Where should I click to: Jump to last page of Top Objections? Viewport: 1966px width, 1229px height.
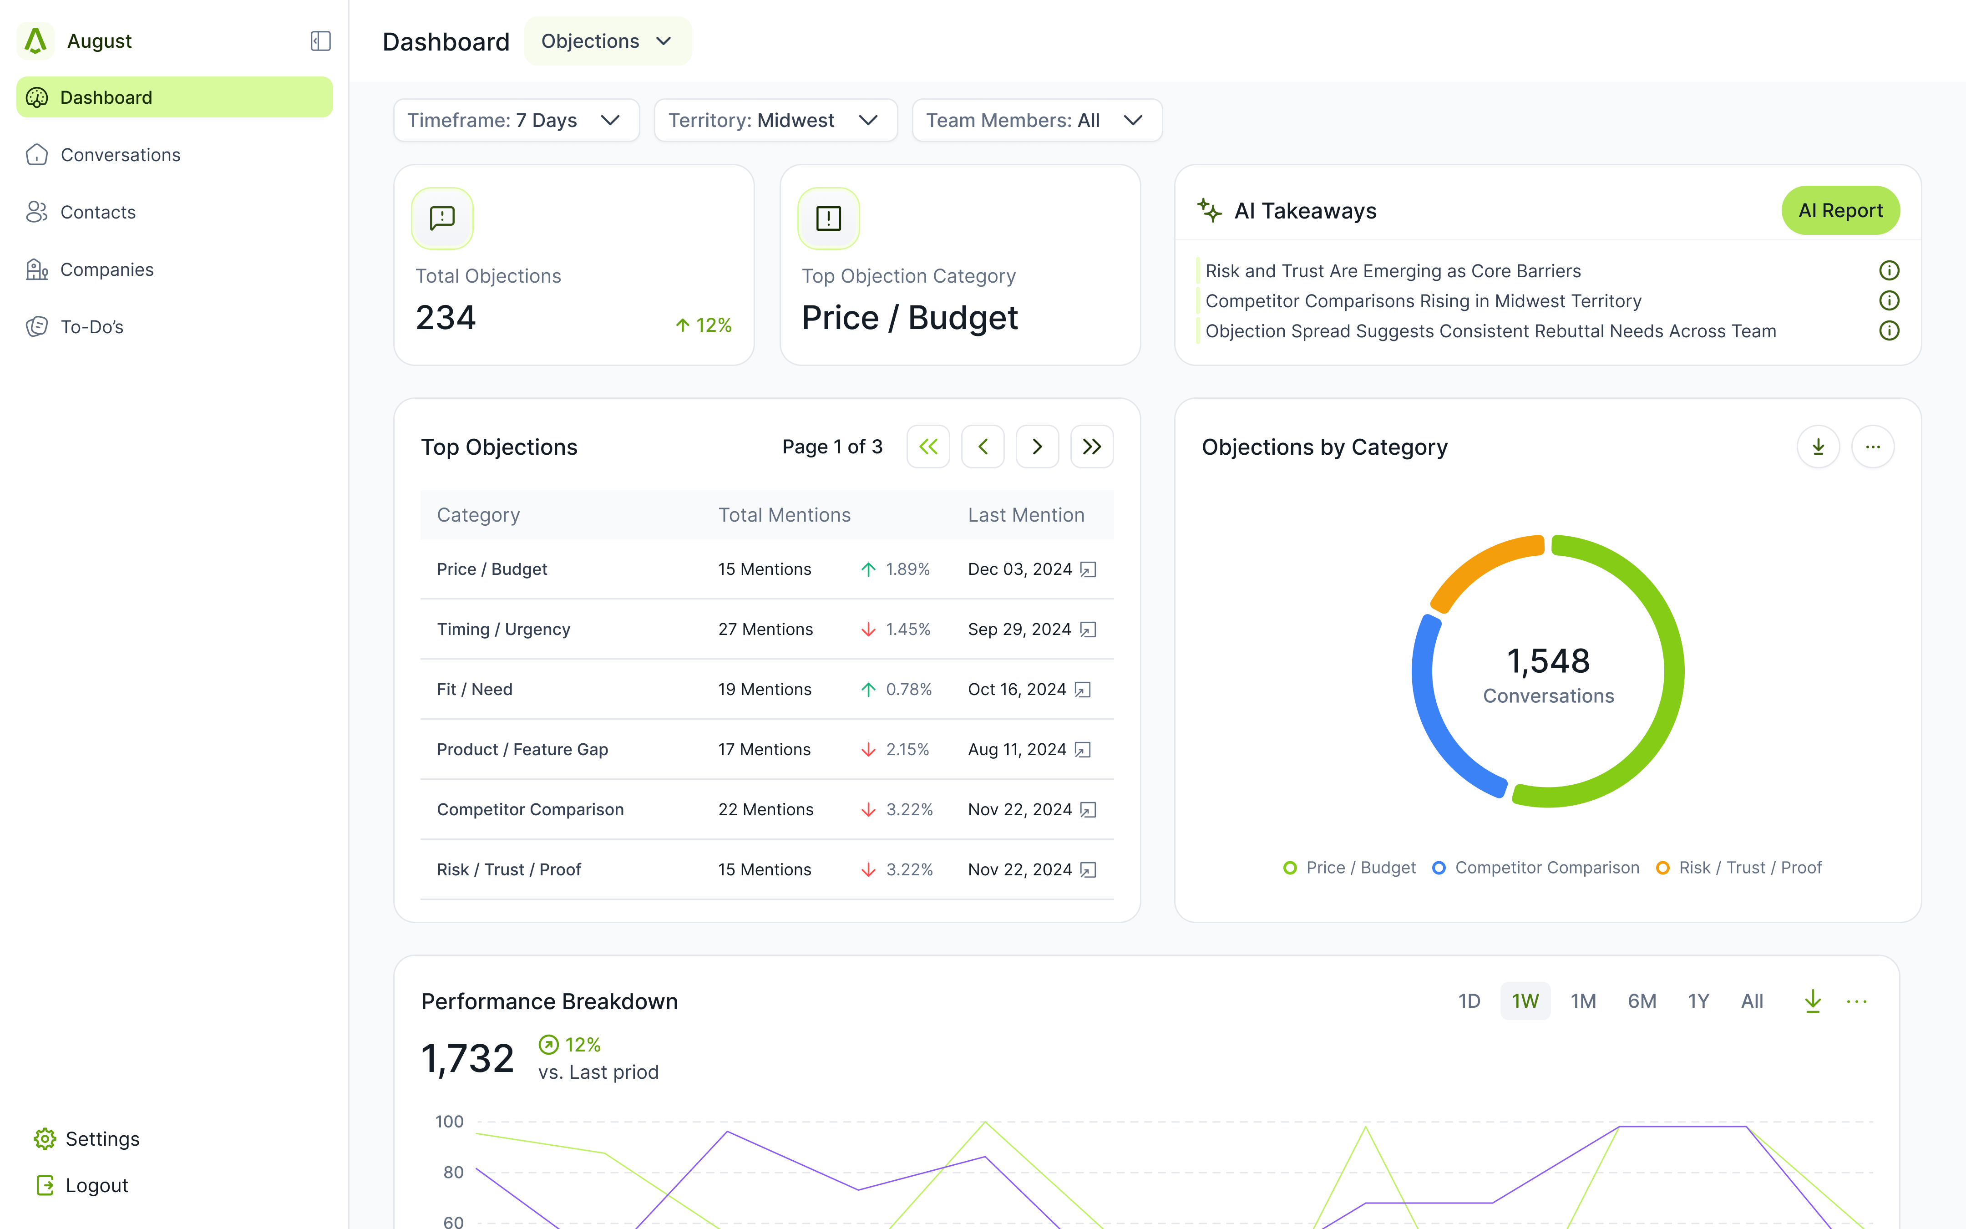click(x=1091, y=447)
